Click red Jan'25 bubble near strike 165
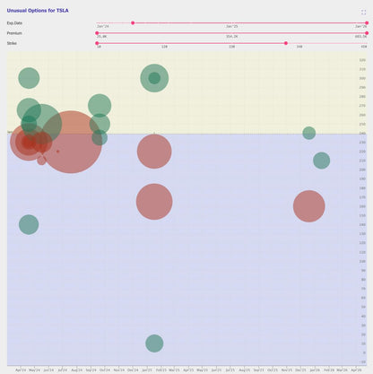This screenshot has height=374, width=373. [x=154, y=202]
